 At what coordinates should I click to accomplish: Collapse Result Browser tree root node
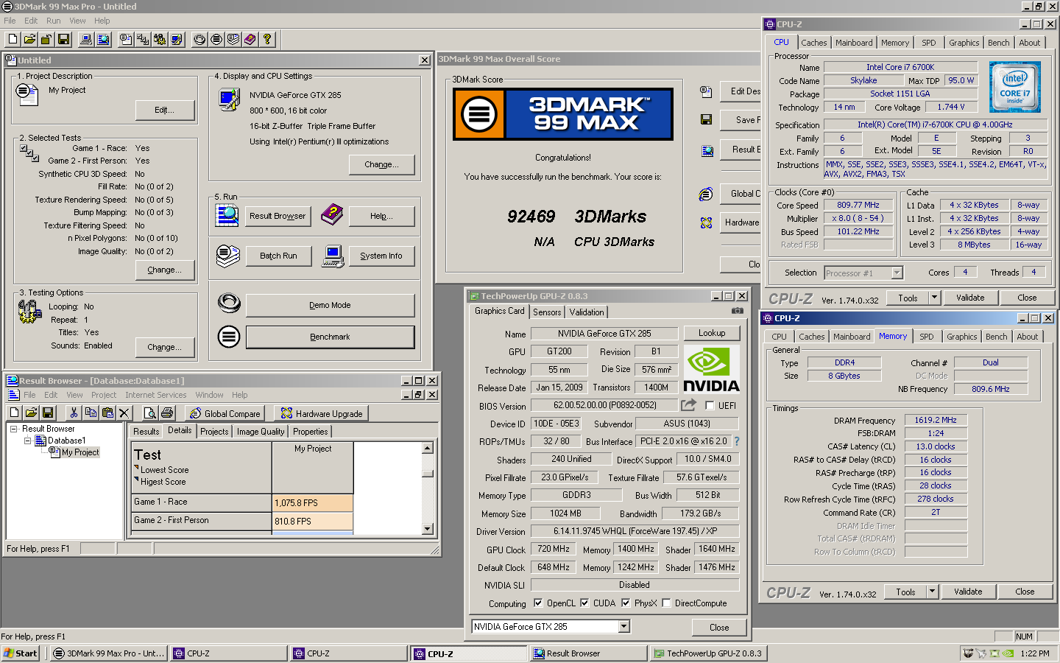pyautogui.click(x=14, y=429)
